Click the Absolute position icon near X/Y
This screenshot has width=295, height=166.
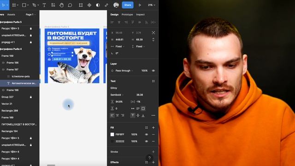153,33
